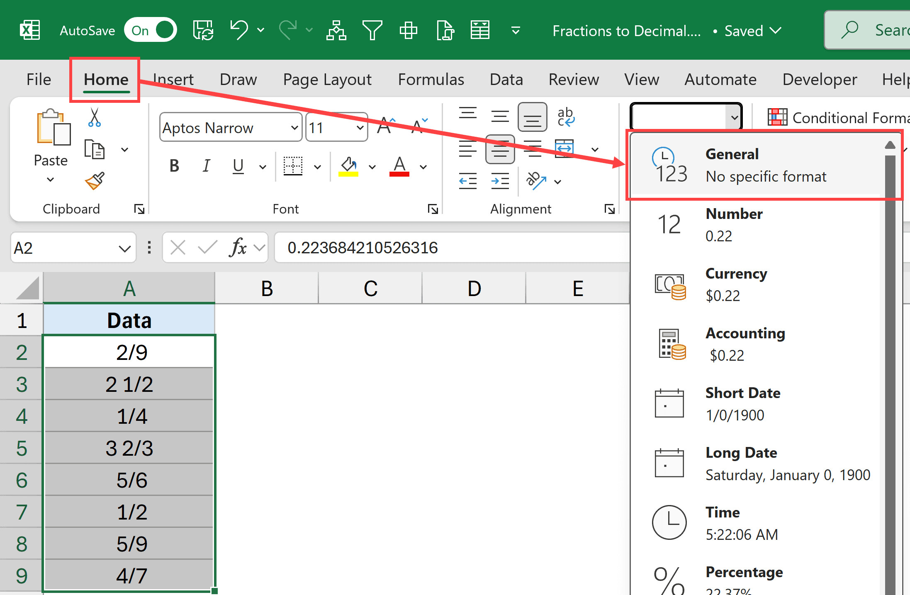Click the Insert Function fx icon
Image resolution: width=910 pixels, height=595 pixels.
click(238, 248)
